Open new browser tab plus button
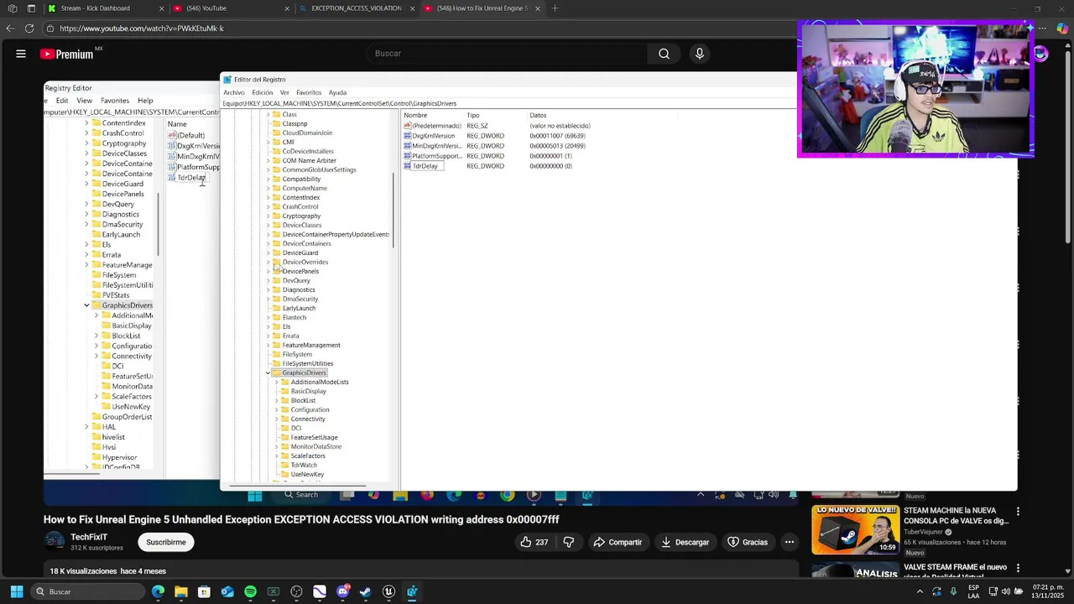Viewport: 1074px width, 604px height. click(555, 8)
